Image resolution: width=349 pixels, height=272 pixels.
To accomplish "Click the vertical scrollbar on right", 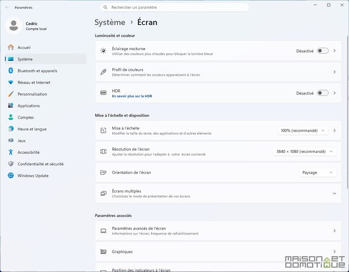I will tap(347, 112).
